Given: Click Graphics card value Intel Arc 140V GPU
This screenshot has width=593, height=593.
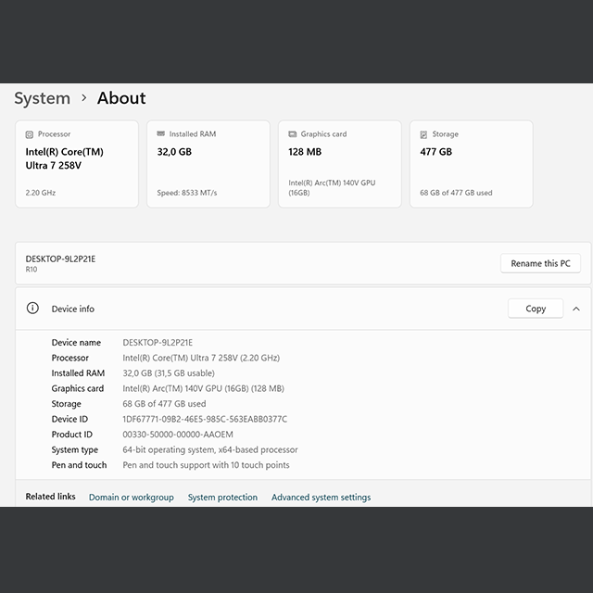Looking at the screenshot, I should pyautogui.click(x=203, y=388).
